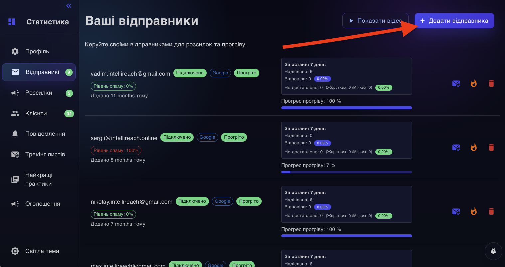Image resolution: width=505 pixels, height=267 pixels.
Task: Collapse the sidebar with double chevron
Action: coord(69,6)
